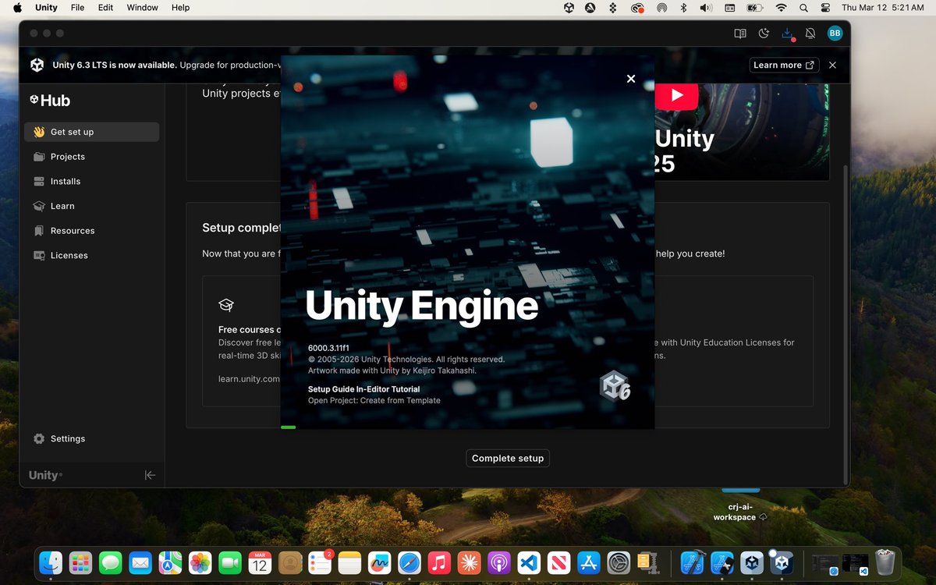The image size is (936, 585).
Task: Click the splash screen loading progress bar
Action: pos(288,427)
